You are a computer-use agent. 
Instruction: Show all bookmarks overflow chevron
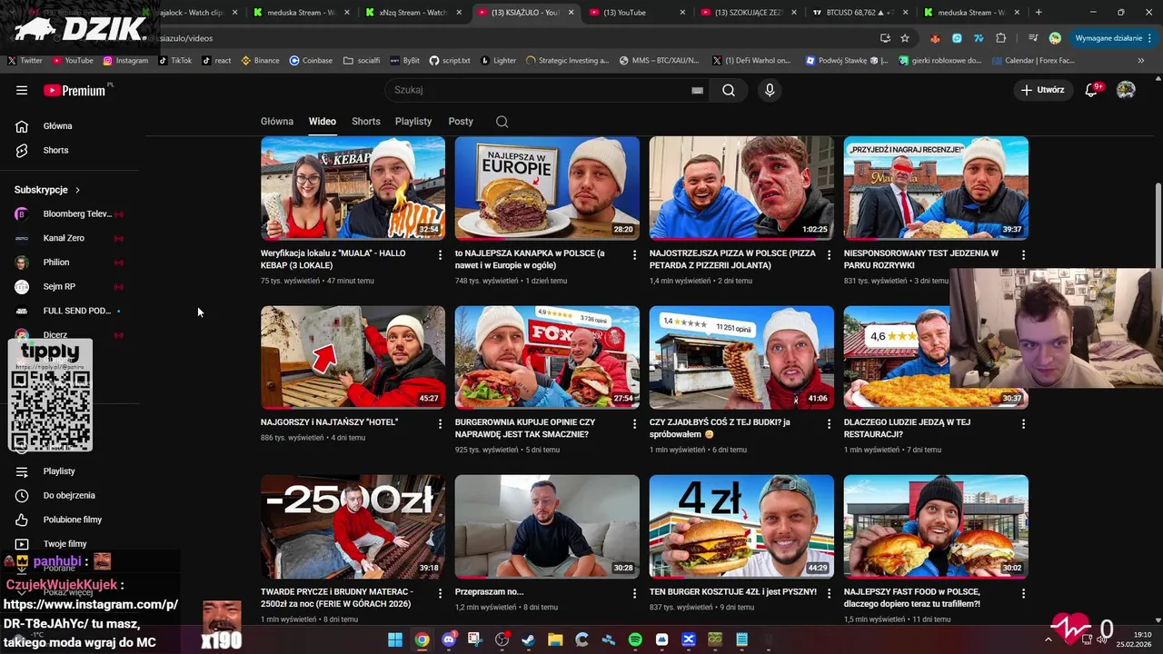1141,61
